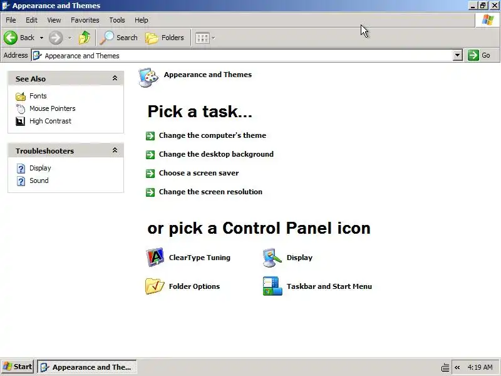This screenshot has height=376, width=501.
Task: Click the title bar window icon
Action: pyautogui.click(x=6, y=6)
